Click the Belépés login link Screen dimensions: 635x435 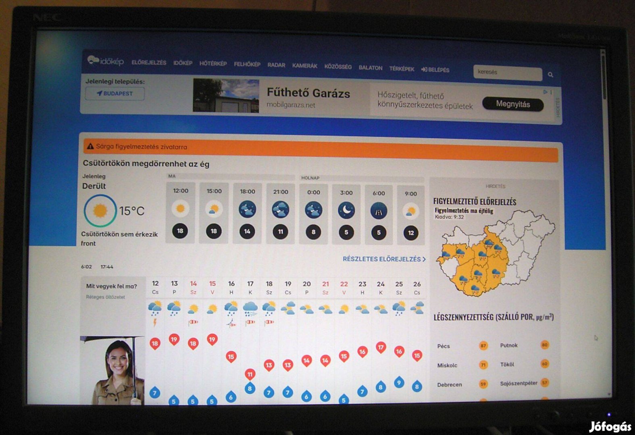[x=435, y=70]
